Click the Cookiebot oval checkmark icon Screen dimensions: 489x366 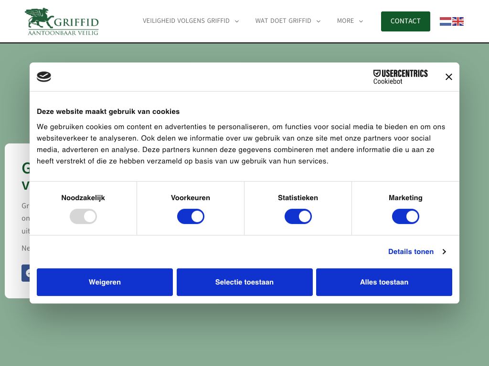[44, 77]
